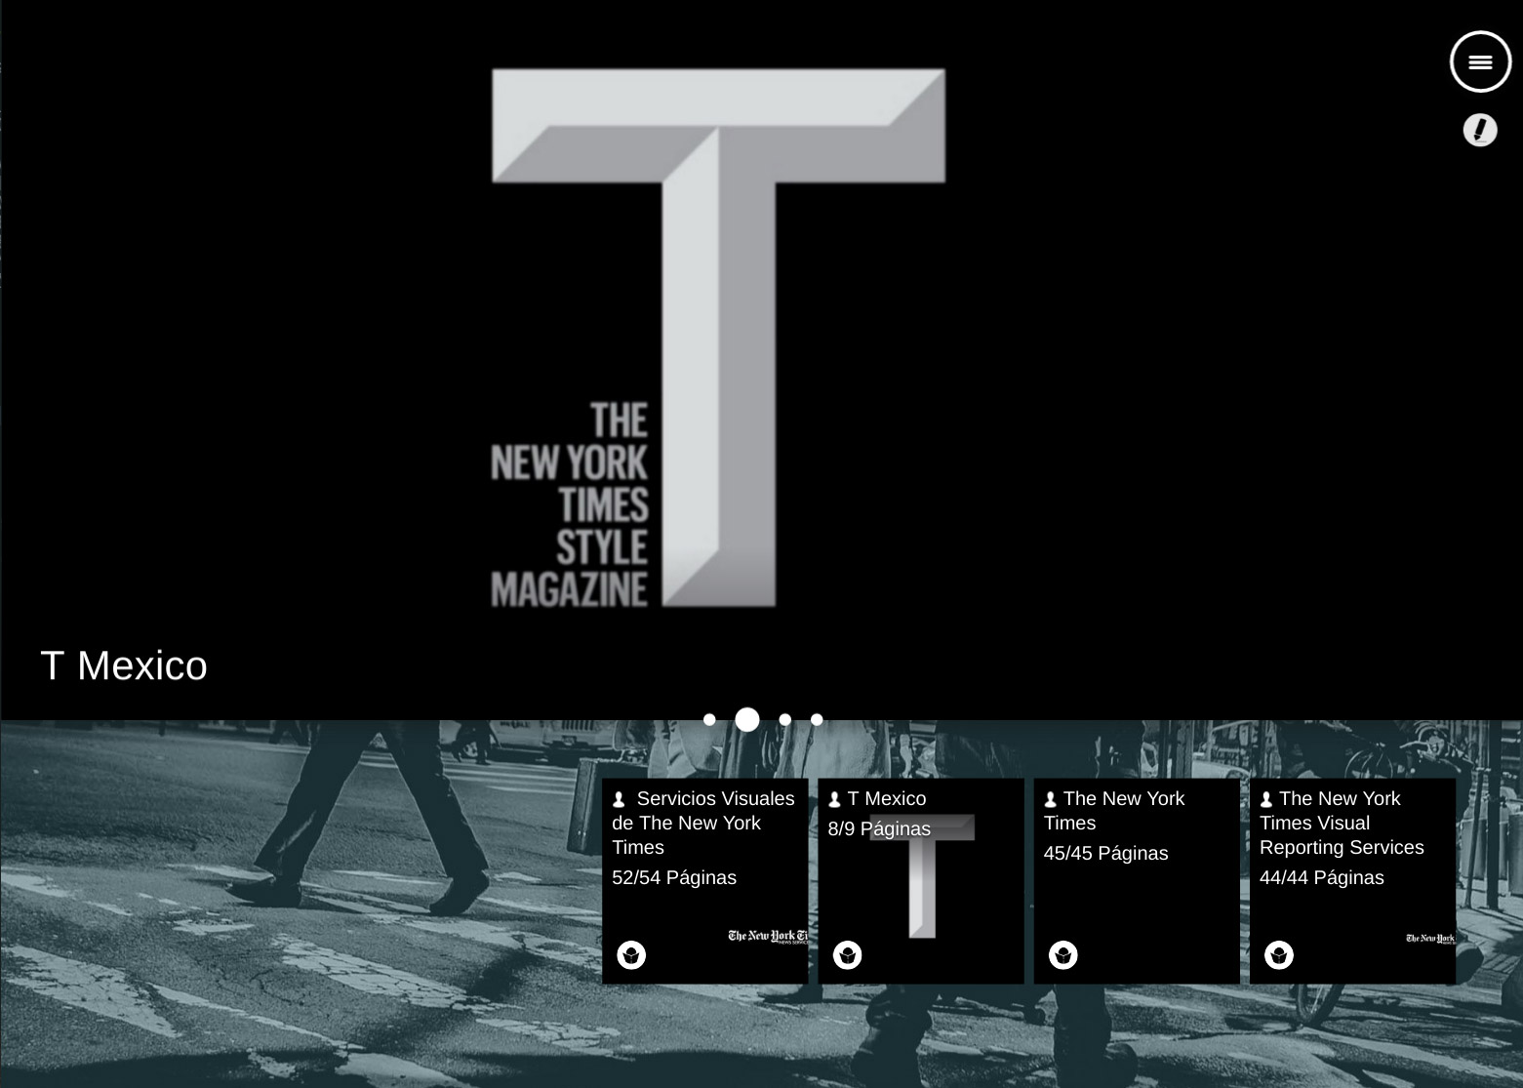The image size is (1523, 1088).
Task: Click "45/45 Páginas" page count text
Action: 1105,853
